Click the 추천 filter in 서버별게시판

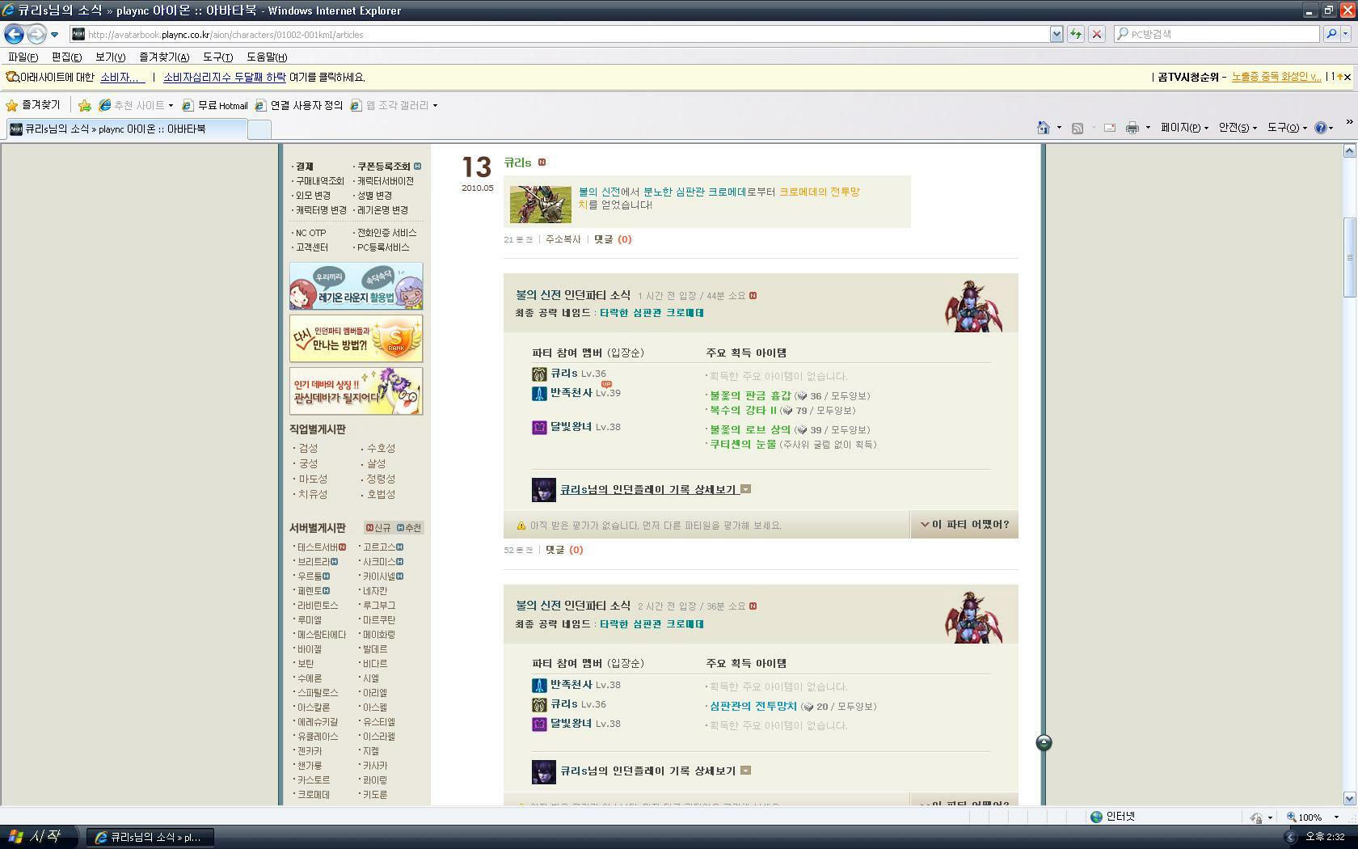[x=409, y=528]
